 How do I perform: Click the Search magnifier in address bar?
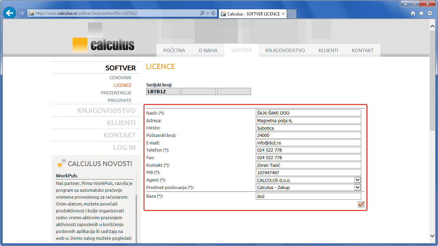coord(202,13)
